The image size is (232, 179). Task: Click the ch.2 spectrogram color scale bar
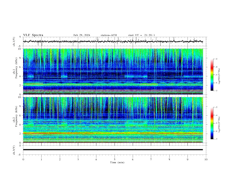(x=212, y=123)
